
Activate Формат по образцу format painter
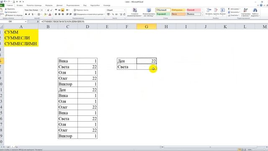pyautogui.click(x=13, y=15)
